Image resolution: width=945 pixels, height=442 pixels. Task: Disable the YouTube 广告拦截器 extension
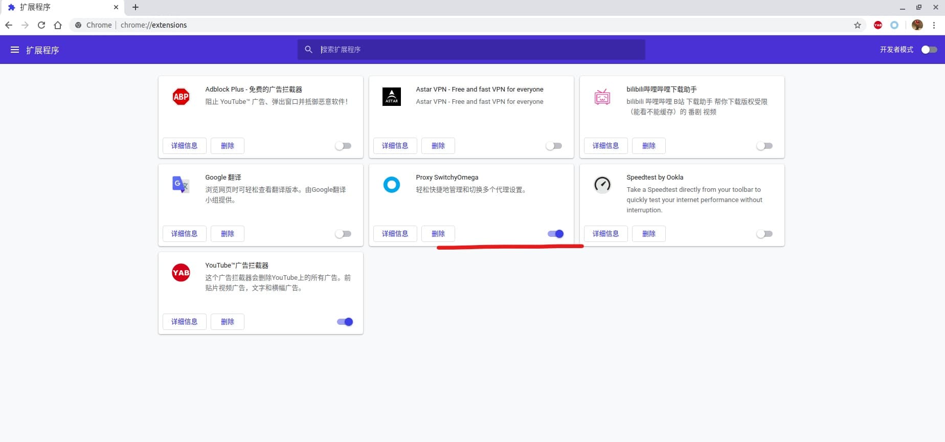click(x=345, y=322)
